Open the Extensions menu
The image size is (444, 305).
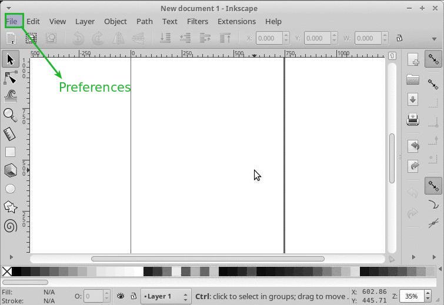point(236,21)
